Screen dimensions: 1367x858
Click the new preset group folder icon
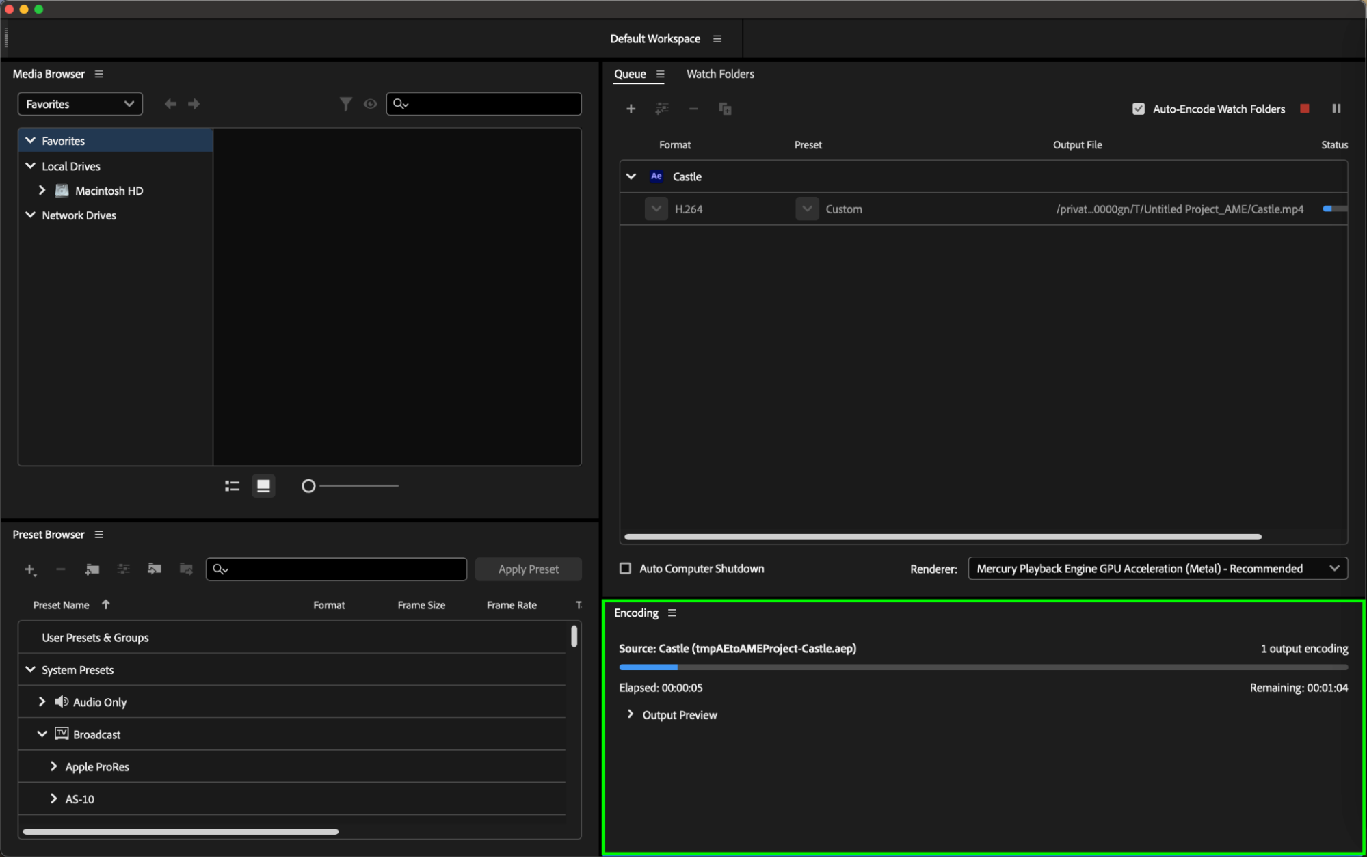pyautogui.click(x=92, y=569)
